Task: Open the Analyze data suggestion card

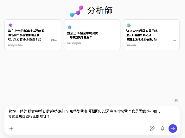Action: click(33, 35)
